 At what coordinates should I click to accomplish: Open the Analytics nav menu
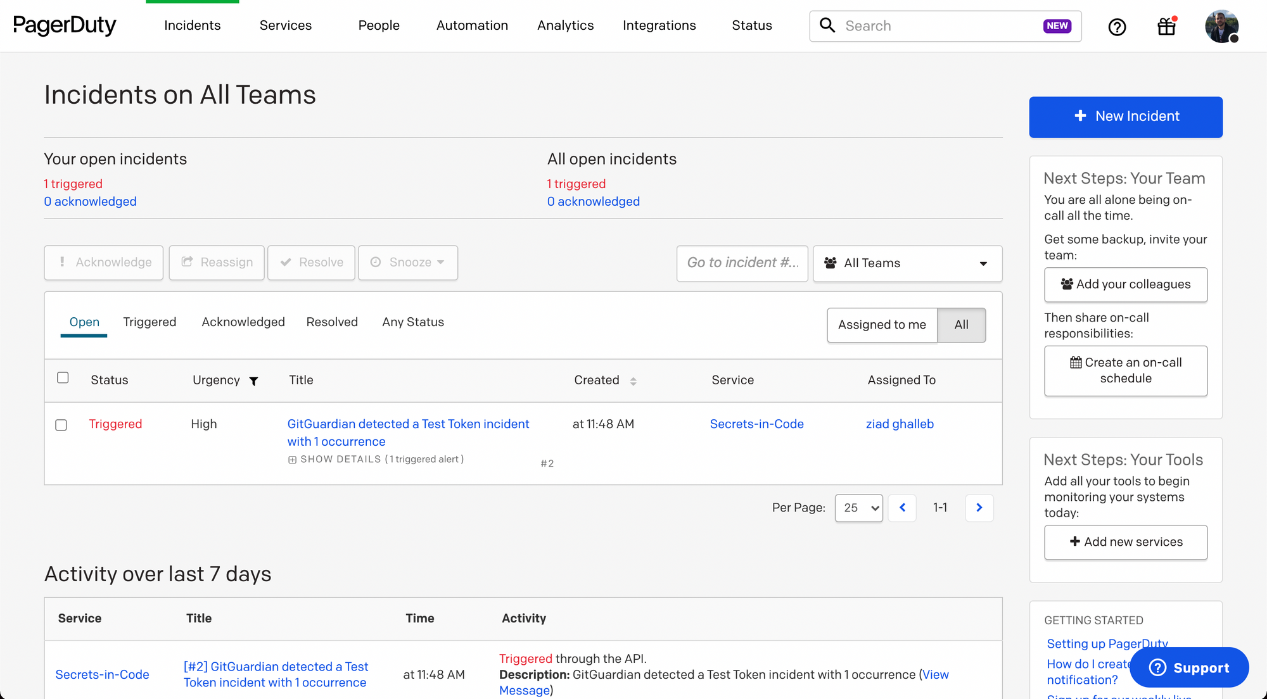(566, 25)
